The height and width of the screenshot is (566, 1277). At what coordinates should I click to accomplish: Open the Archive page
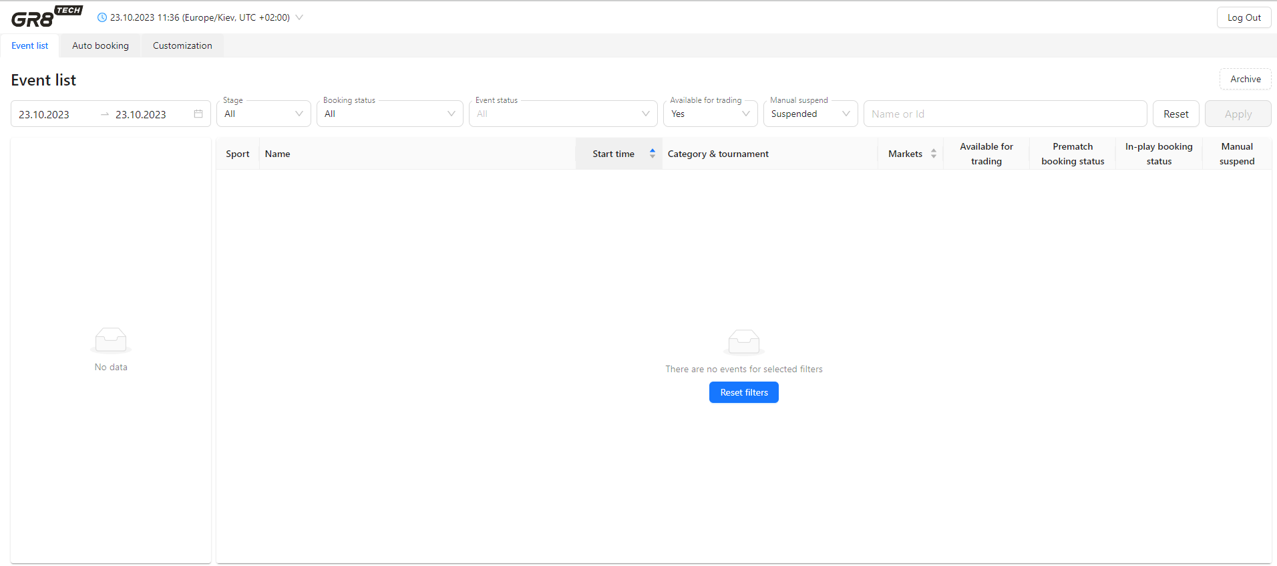point(1246,79)
